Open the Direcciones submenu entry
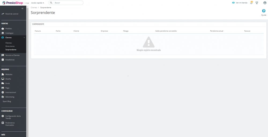 (10, 46)
